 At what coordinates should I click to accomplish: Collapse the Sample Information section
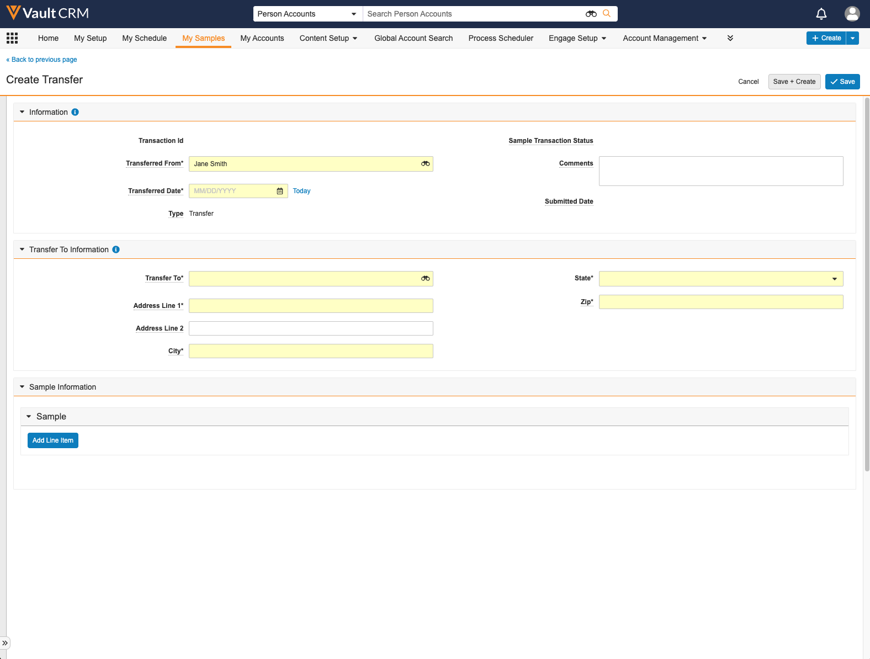click(x=22, y=387)
